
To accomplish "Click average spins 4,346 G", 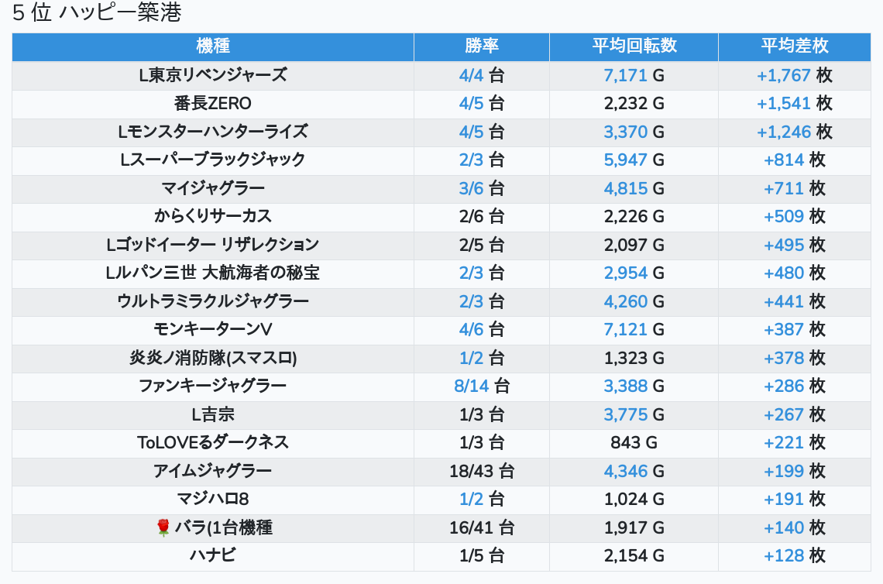I will [x=634, y=471].
